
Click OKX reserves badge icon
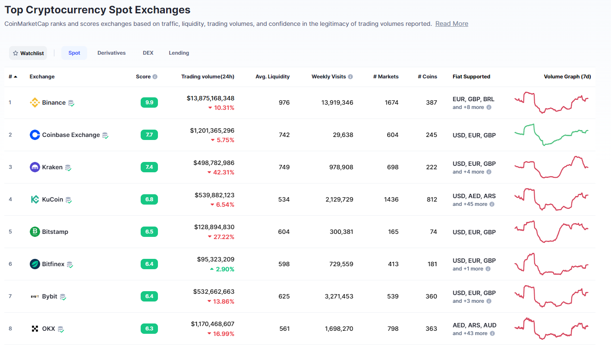click(x=61, y=329)
